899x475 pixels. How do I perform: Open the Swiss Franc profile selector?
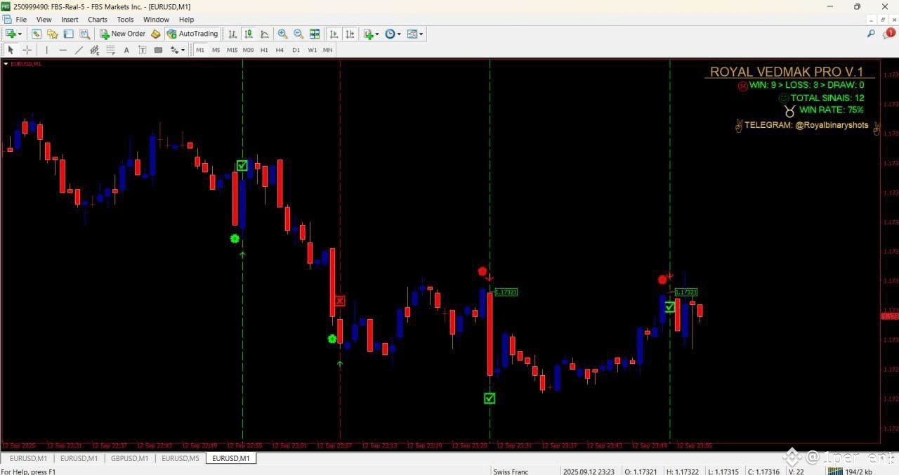point(511,471)
